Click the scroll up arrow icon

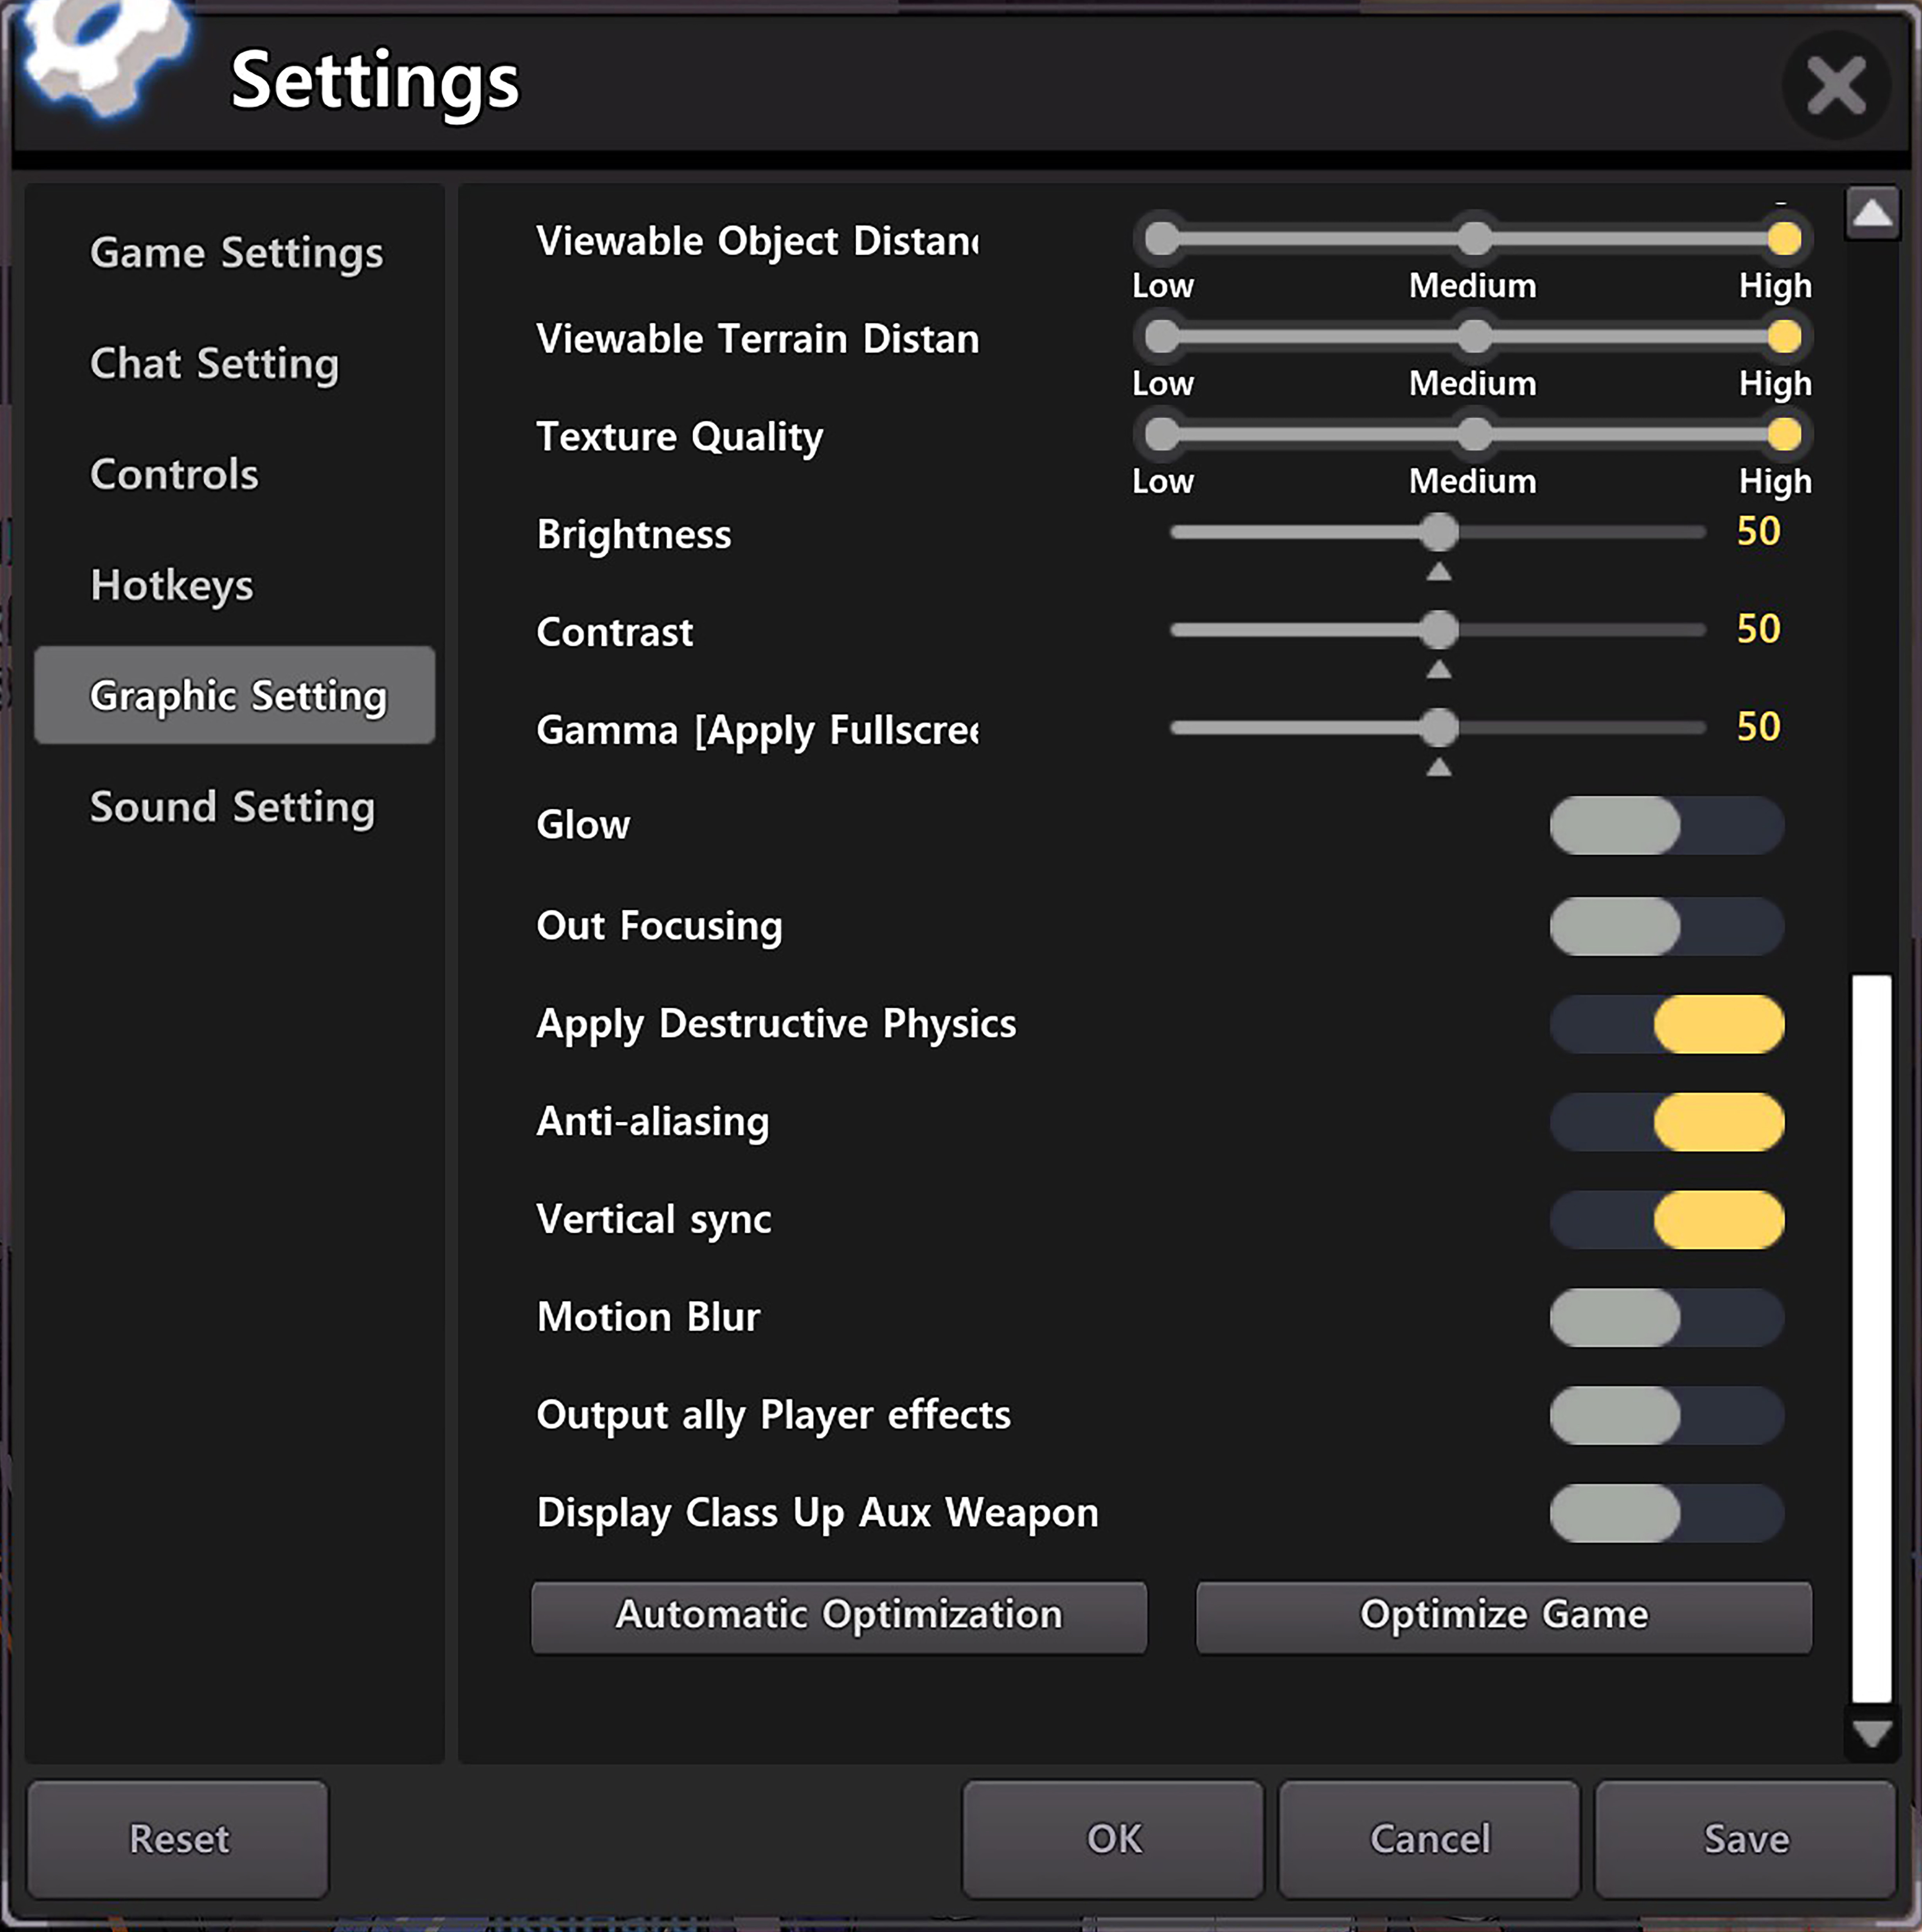click(1872, 213)
